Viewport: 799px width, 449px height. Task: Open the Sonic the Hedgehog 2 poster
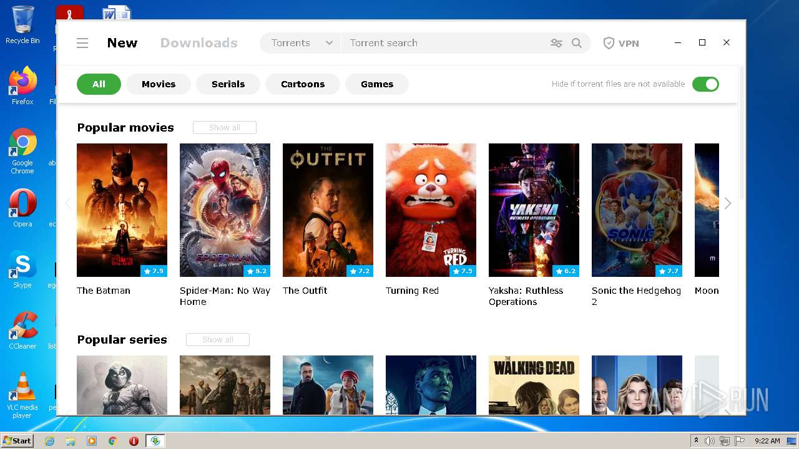tap(637, 210)
